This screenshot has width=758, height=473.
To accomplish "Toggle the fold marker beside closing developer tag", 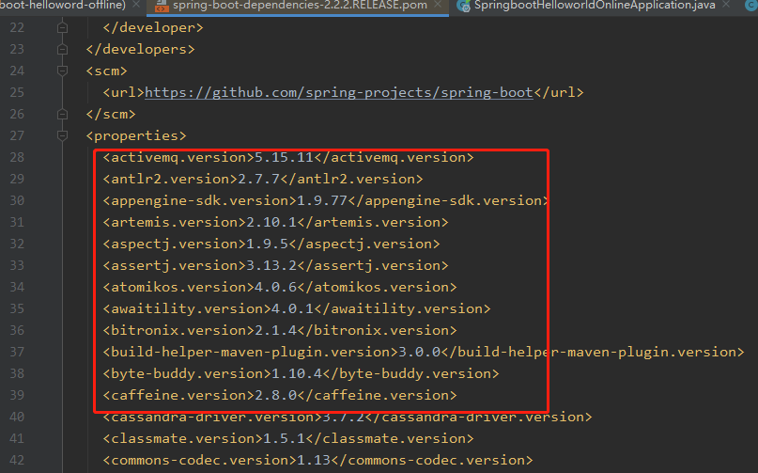I will coord(62,27).
